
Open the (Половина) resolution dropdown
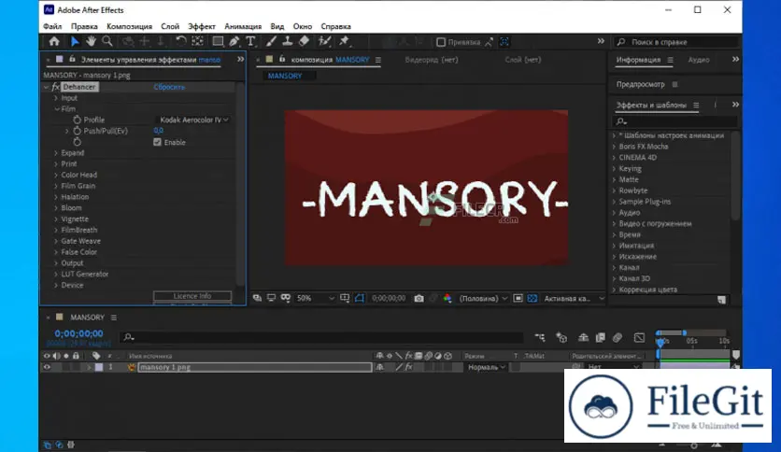483,298
